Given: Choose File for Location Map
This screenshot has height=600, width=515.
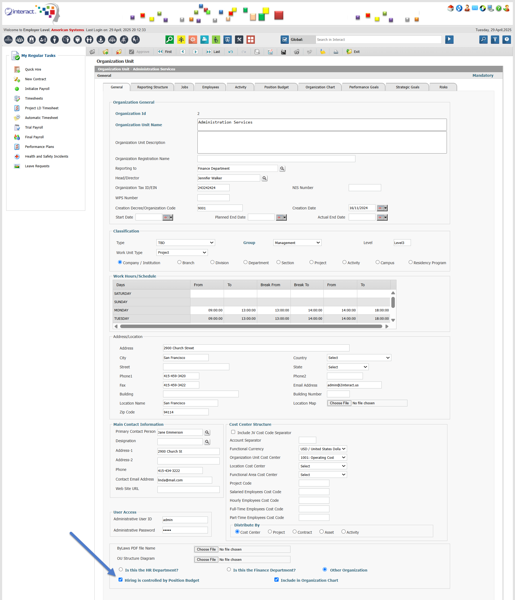Looking at the screenshot, I should [x=339, y=403].
